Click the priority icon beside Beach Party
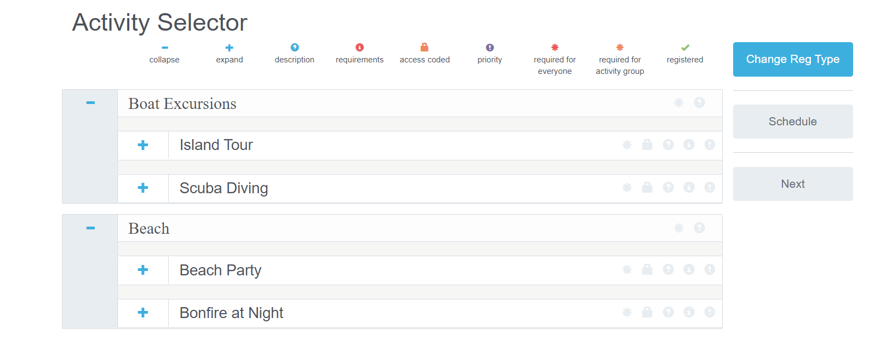Image resolution: width=892 pixels, height=352 pixels. pos(710,270)
